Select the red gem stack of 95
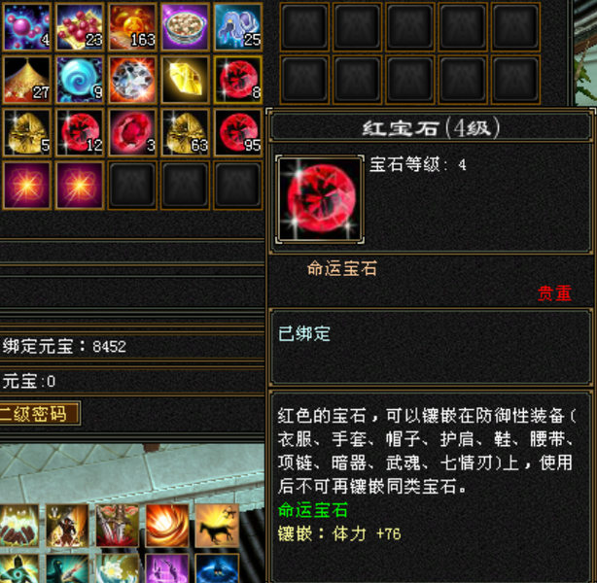 (x=238, y=132)
